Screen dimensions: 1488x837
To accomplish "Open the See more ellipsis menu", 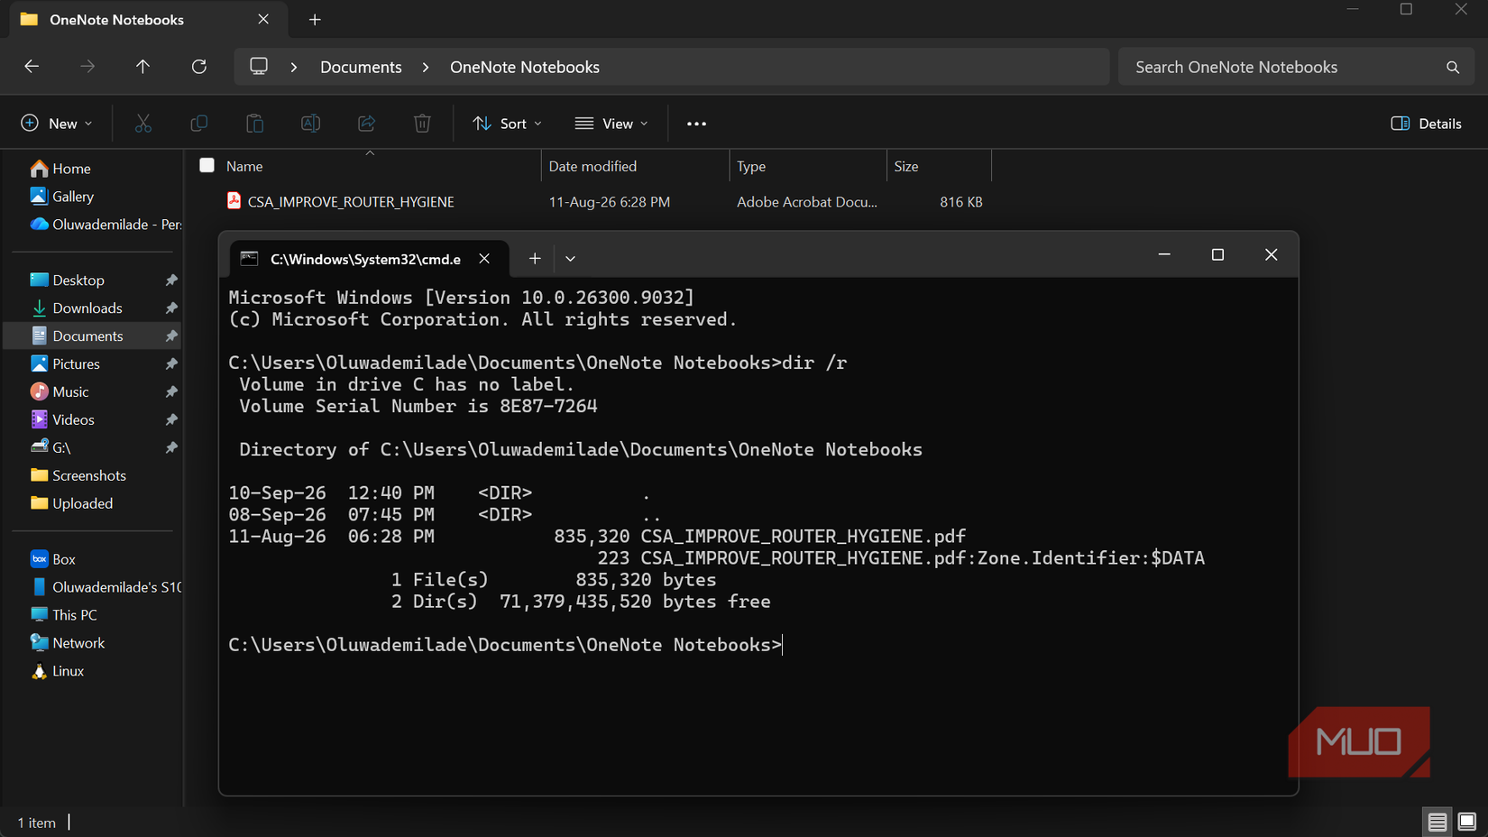I will (x=696, y=124).
